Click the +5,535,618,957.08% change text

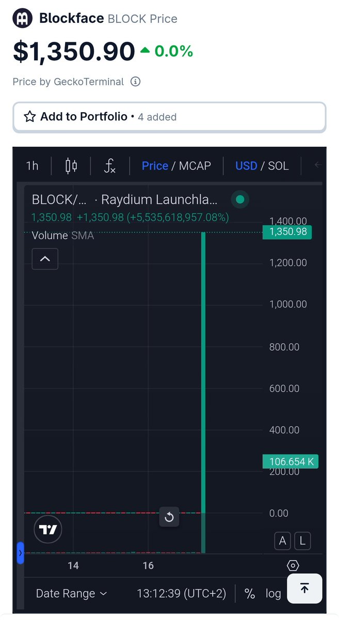point(179,218)
